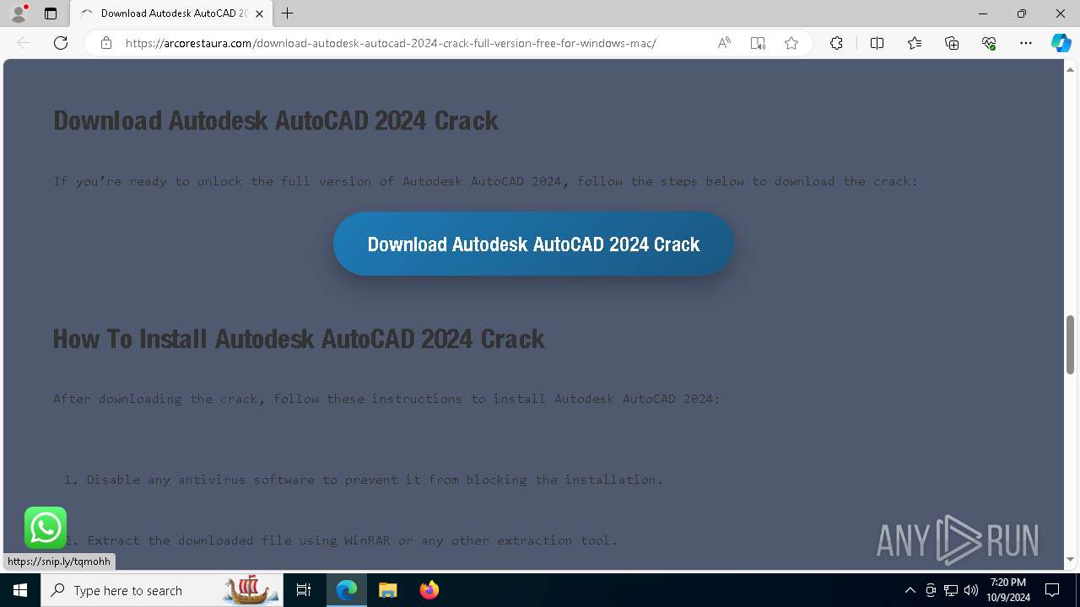Open File Explorer from the taskbar
This screenshot has height=607, width=1080.
pyautogui.click(x=387, y=590)
